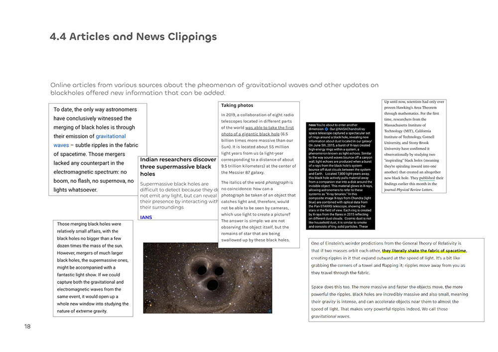The image size is (498, 352).
Task: Select the 'Those merging black holes' clipping box
Action: (93, 268)
